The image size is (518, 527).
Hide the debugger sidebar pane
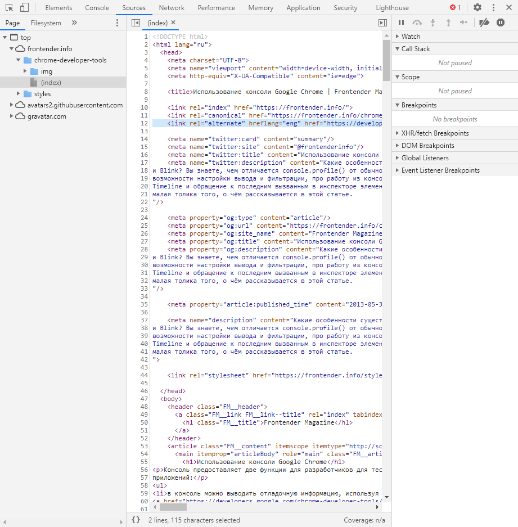(382, 23)
